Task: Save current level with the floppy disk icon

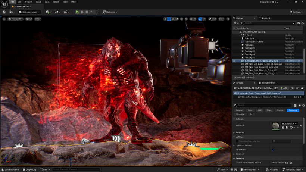Action: (x=4, y=12)
